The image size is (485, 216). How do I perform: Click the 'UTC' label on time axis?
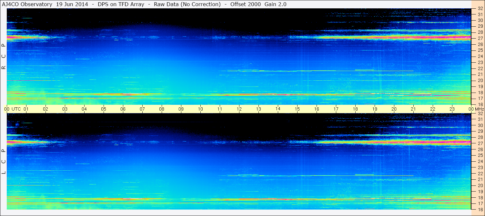coord(16,109)
